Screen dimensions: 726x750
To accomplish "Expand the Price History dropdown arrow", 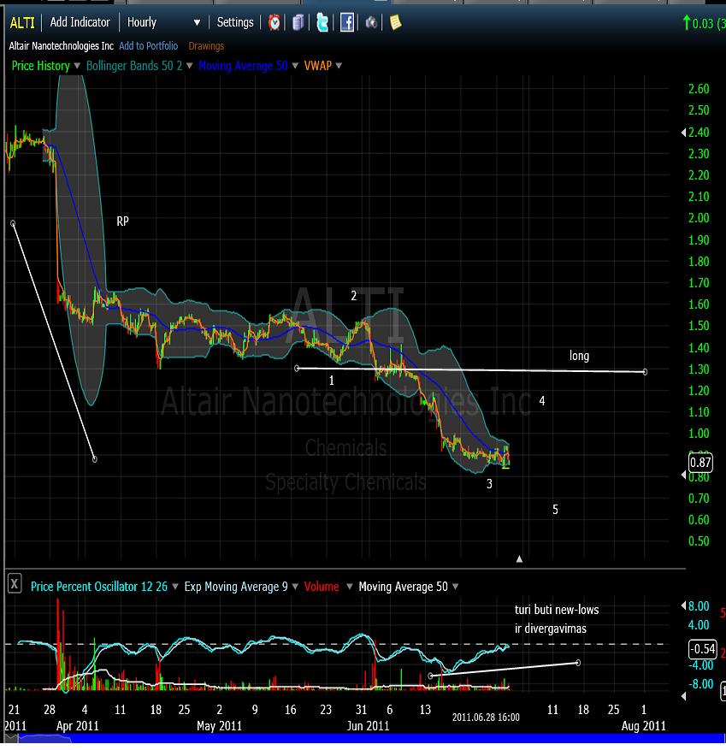I will [x=77, y=66].
